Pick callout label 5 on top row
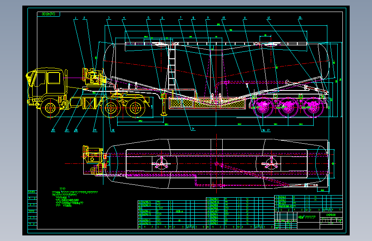 click(x=148, y=18)
